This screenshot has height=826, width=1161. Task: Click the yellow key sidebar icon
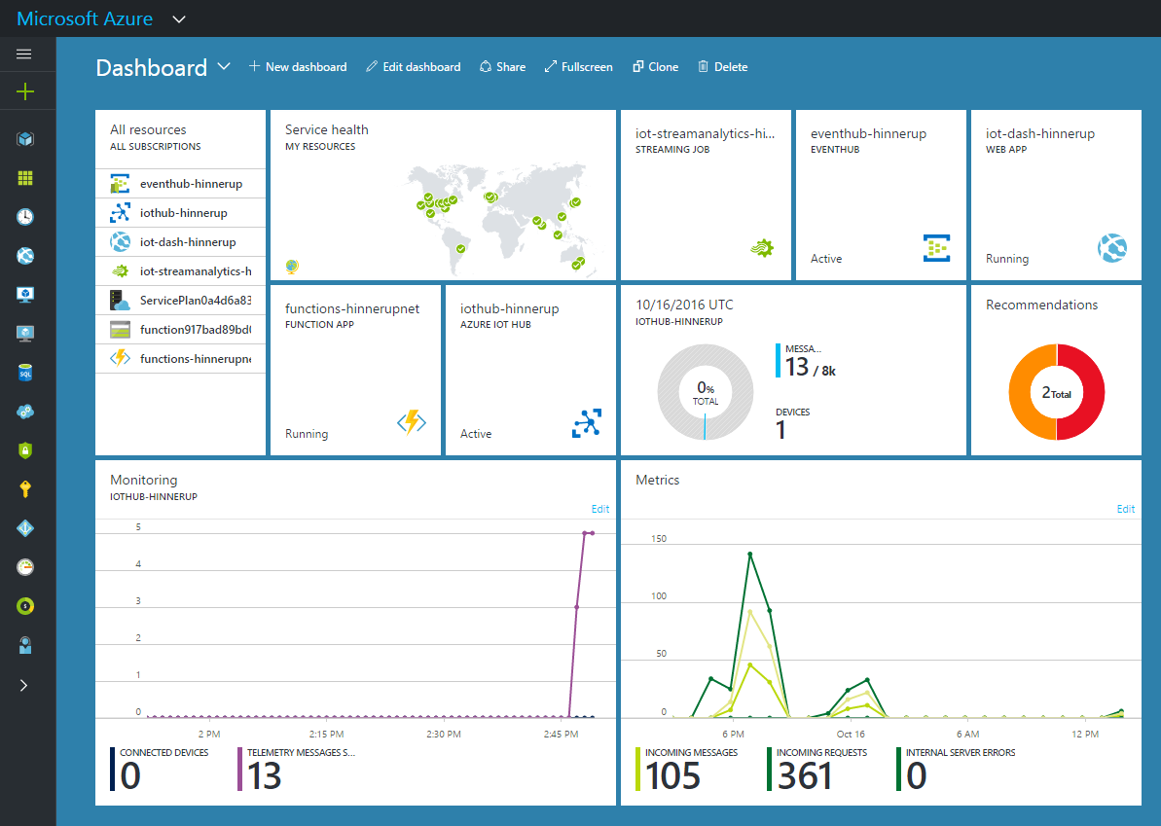tap(24, 489)
